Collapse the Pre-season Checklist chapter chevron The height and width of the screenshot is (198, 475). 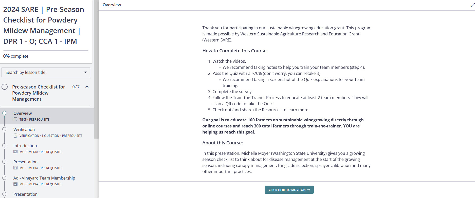[x=87, y=87]
